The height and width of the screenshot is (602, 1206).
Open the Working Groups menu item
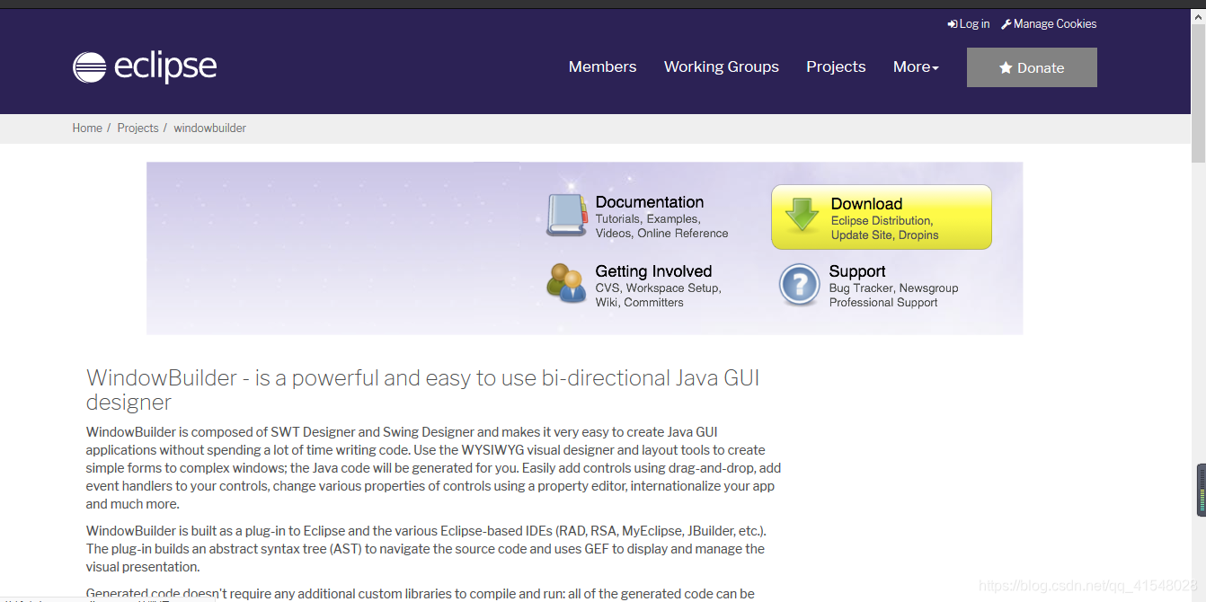722,66
